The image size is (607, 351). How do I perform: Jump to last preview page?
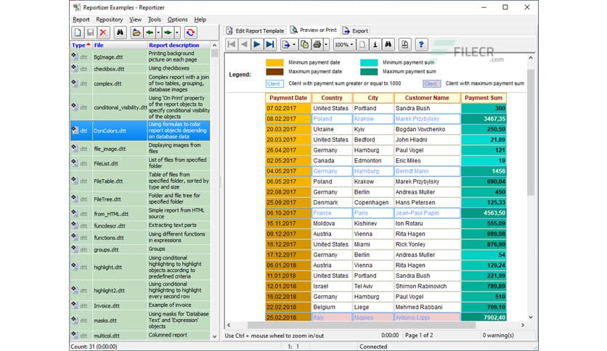(x=270, y=44)
